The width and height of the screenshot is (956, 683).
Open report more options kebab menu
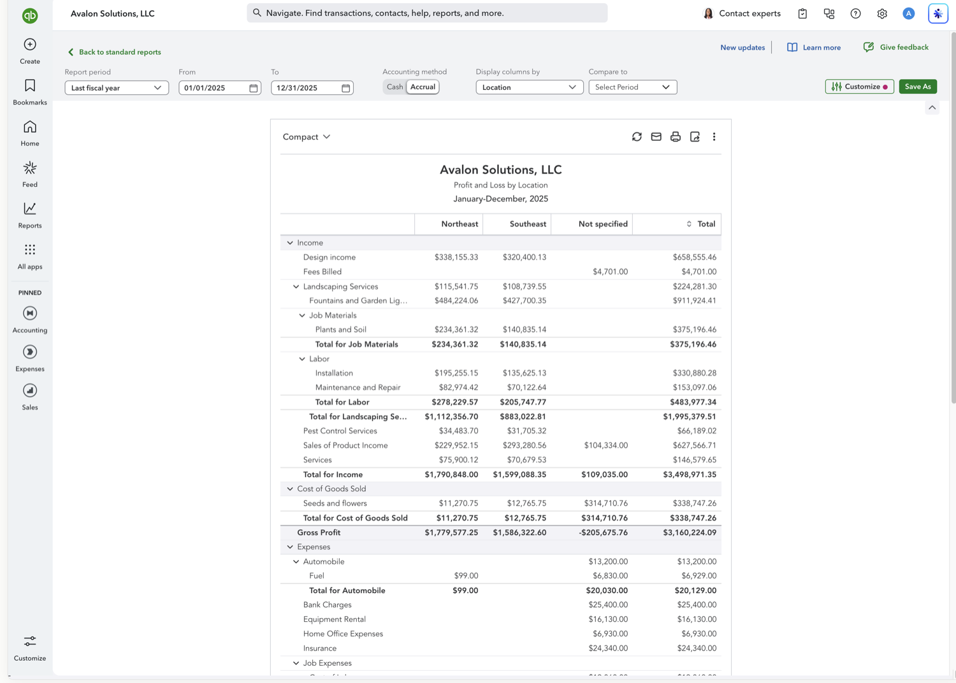[714, 136]
